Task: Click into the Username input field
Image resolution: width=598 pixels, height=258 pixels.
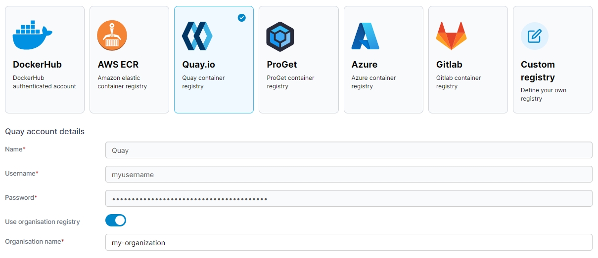Action: (x=349, y=175)
